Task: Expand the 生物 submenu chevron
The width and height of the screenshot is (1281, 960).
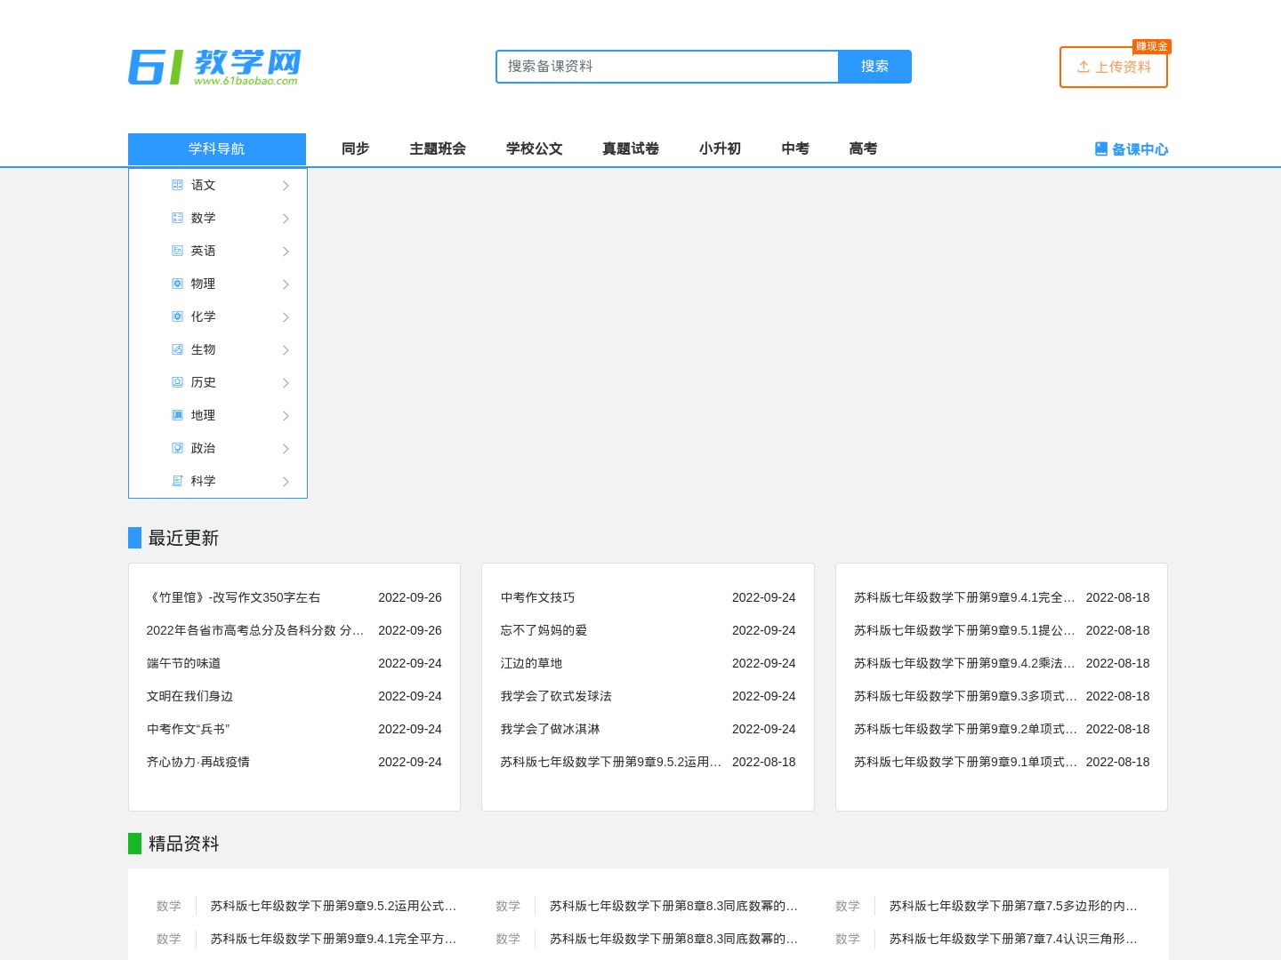Action: pos(286,350)
